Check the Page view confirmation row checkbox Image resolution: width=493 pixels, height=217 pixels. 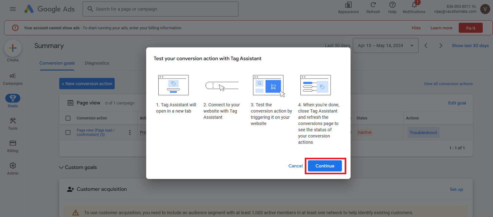click(x=68, y=133)
